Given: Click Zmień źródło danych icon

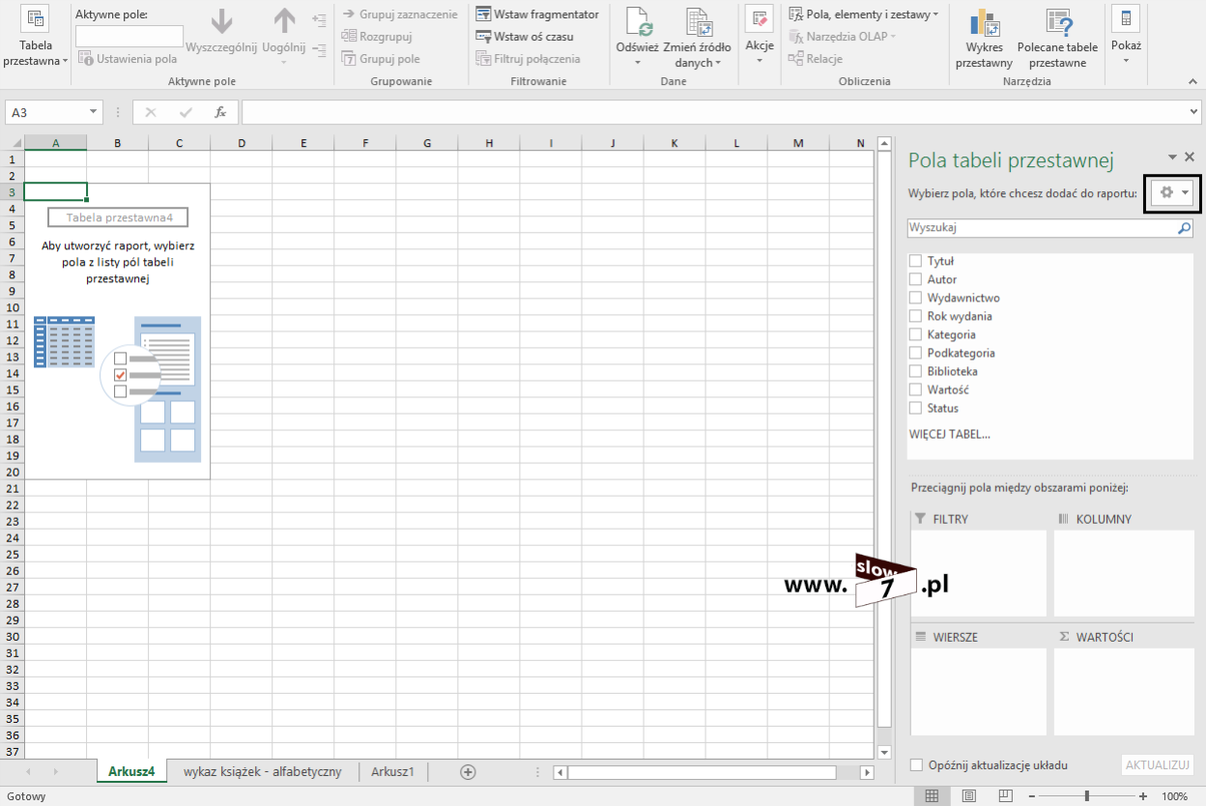Looking at the screenshot, I should coord(698,22).
